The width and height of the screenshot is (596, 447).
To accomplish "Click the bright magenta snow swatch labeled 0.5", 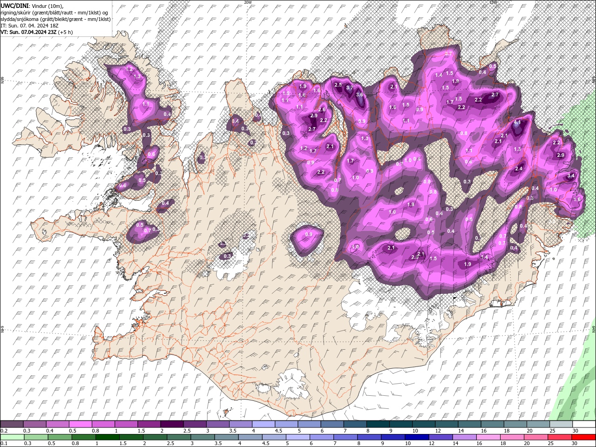I will [80, 424].
